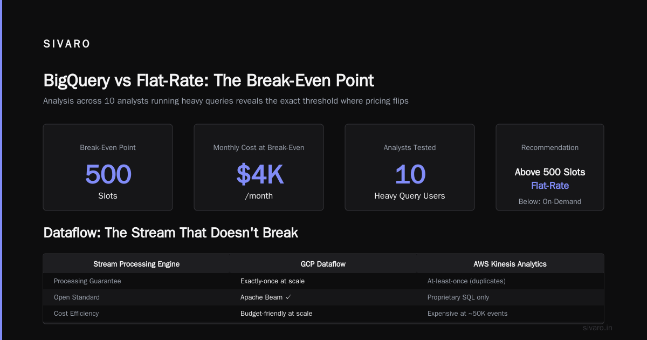Click the Dataflow stream section heading
647x340 pixels.
(170, 233)
